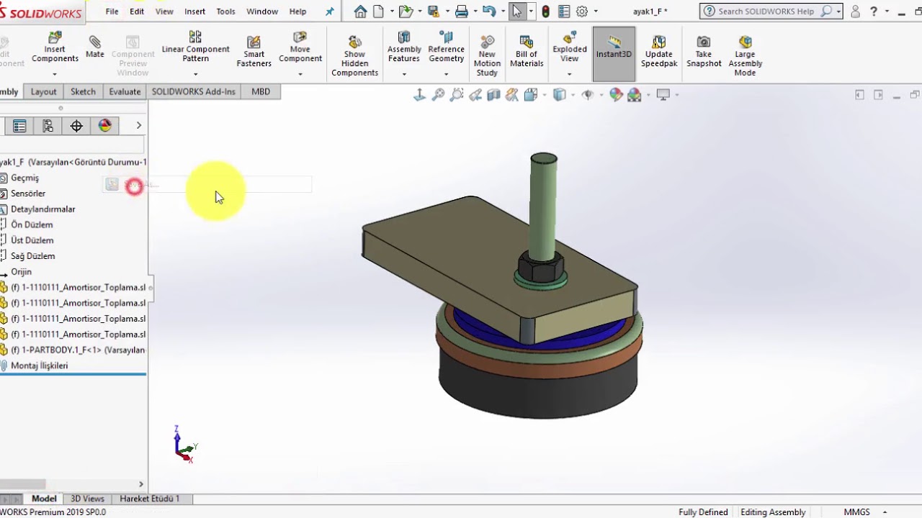Viewport: 922px width, 518px height.
Task: Click the Open file icon
Action: click(406, 12)
